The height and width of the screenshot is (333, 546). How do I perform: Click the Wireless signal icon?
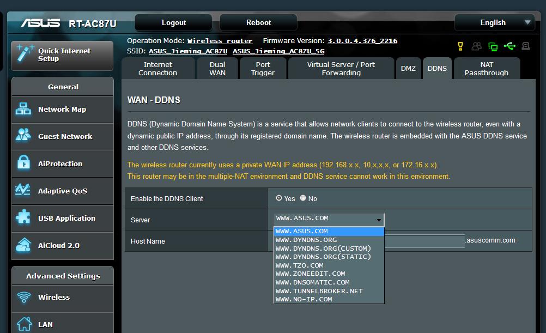[x=24, y=297]
